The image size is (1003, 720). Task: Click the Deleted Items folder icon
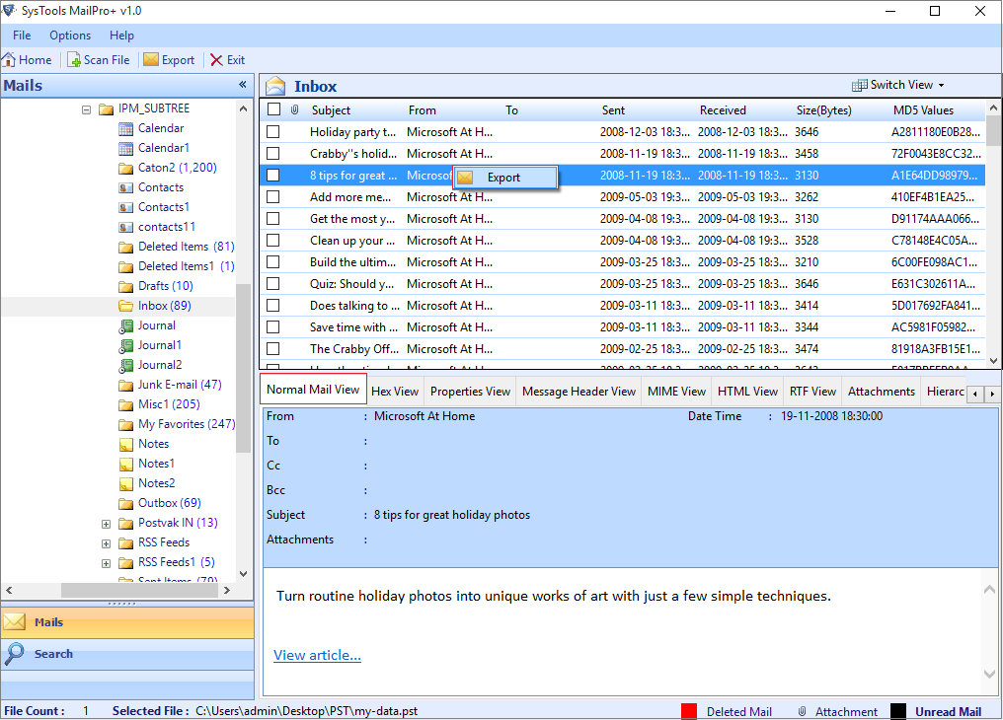pos(126,248)
